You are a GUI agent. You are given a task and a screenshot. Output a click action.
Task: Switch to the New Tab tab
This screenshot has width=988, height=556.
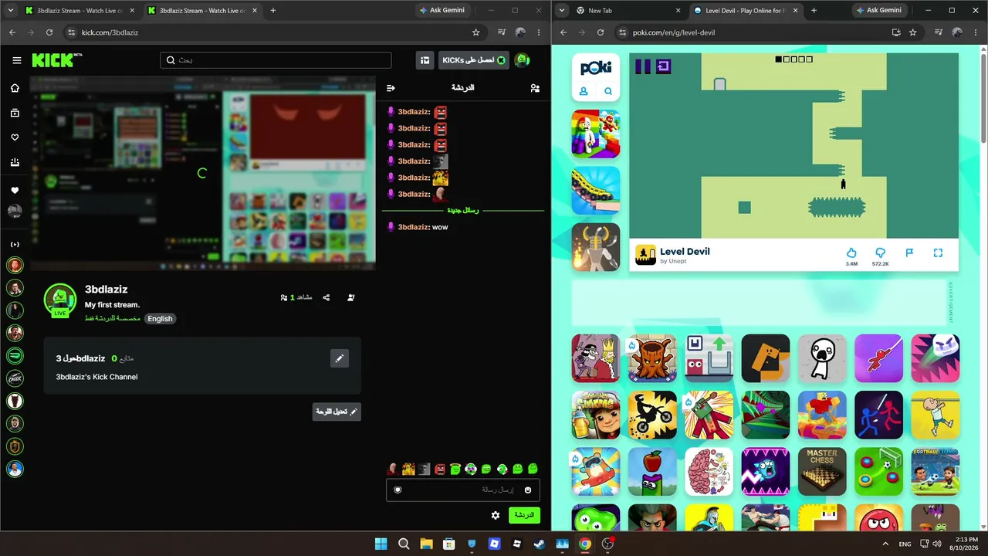click(630, 11)
